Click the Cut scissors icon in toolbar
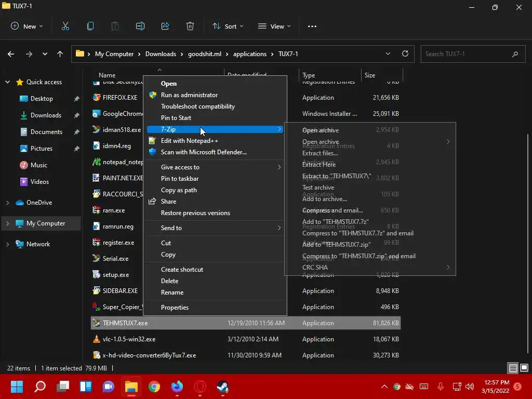532x399 pixels. pos(65,26)
